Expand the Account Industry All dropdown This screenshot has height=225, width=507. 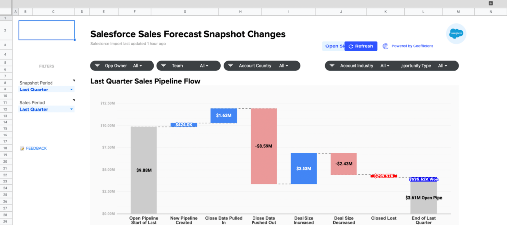[385, 66]
